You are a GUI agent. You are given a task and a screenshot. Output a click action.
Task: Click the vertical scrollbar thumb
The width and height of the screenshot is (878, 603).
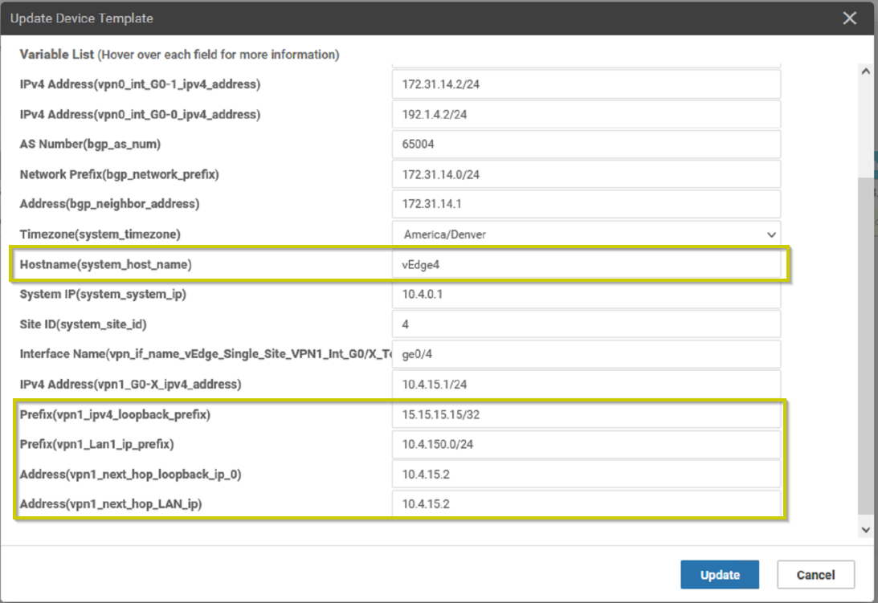(865, 345)
